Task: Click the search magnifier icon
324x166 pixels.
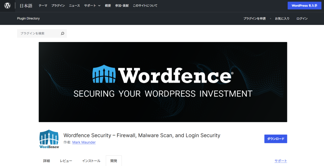Action: tap(62, 33)
